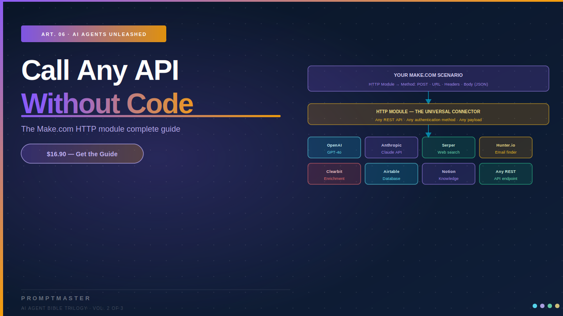This screenshot has width=563, height=316.
Task: Select the HTTP Module Universal Connector box
Action: 428,114
